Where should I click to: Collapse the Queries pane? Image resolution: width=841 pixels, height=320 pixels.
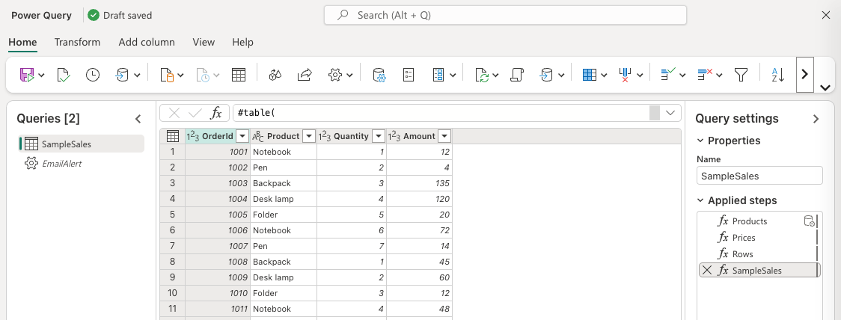(x=138, y=119)
